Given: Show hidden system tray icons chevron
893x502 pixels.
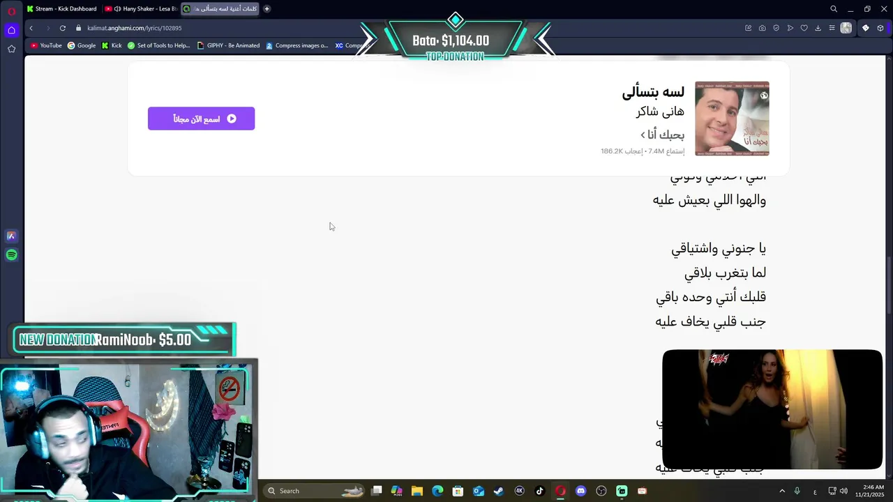Looking at the screenshot, I should [782, 491].
